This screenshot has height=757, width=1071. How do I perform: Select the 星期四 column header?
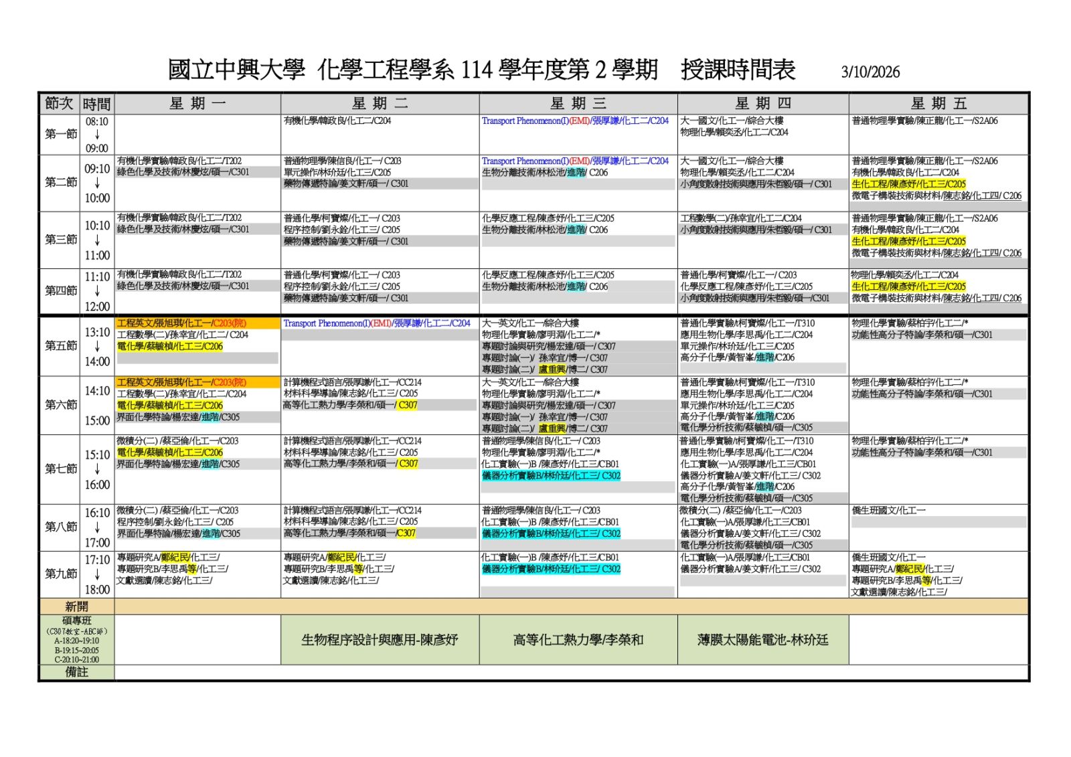763,104
